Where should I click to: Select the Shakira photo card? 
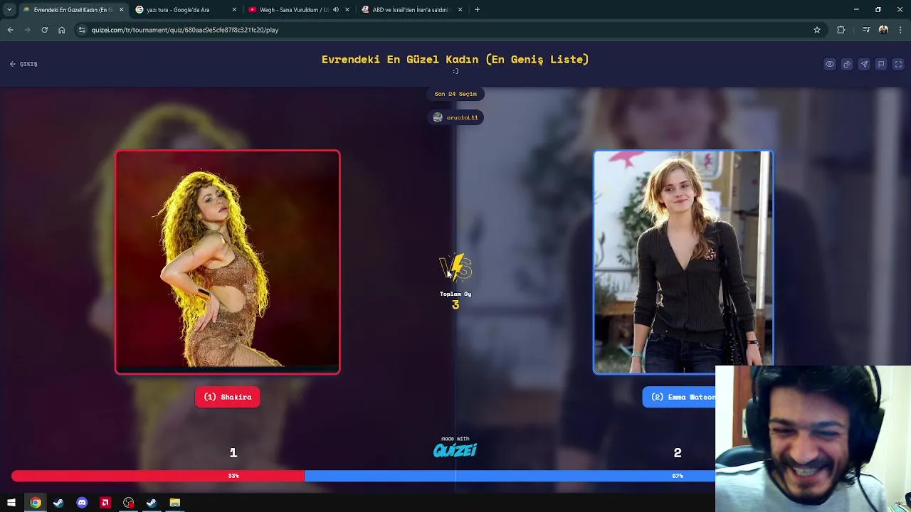pos(228,262)
